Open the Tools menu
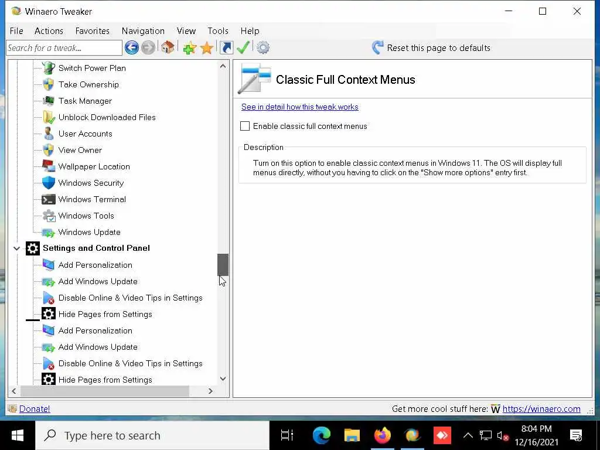 pos(218,31)
